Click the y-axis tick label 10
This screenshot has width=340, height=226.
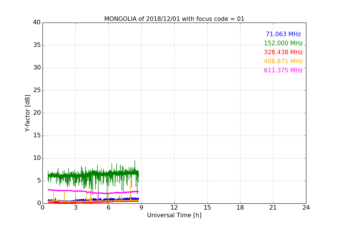pos(37,158)
